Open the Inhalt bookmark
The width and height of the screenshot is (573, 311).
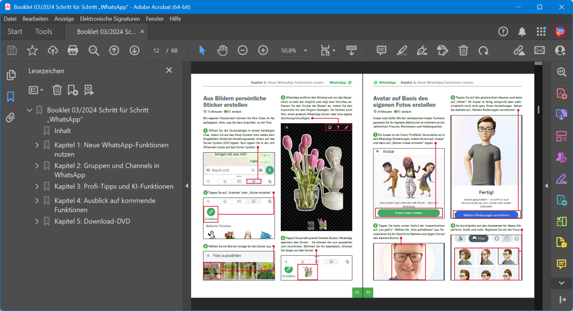click(63, 130)
